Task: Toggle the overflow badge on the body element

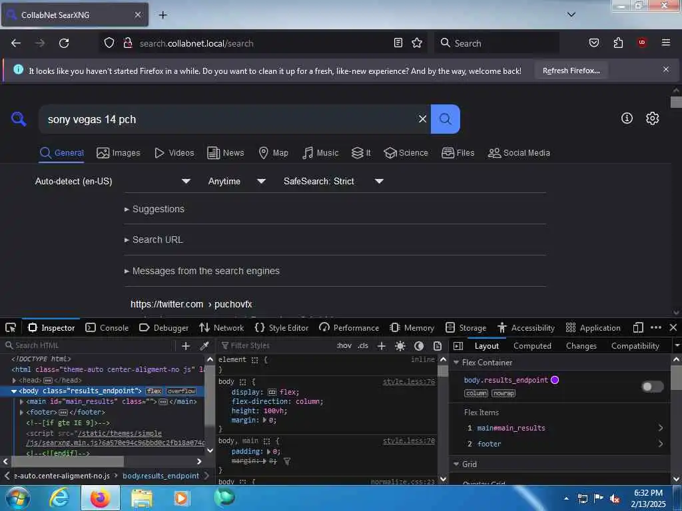Action: (x=181, y=391)
